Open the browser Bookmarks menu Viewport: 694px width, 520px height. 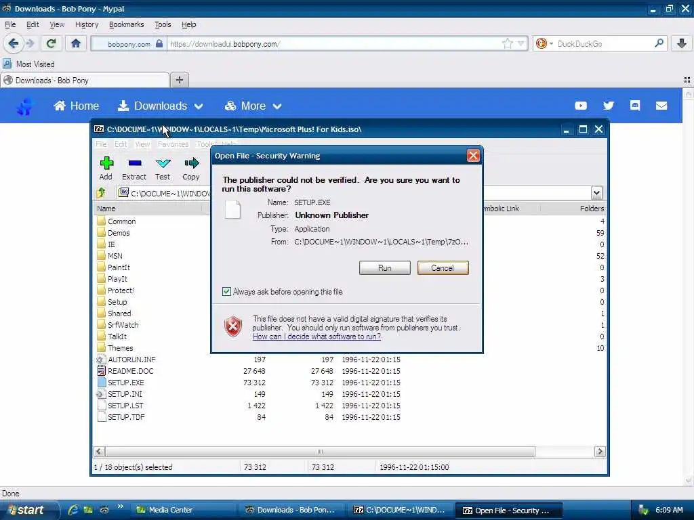pyautogui.click(x=126, y=24)
